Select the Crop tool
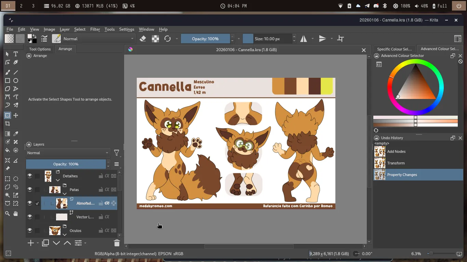The height and width of the screenshot is (262, 467). click(x=8, y=123)
